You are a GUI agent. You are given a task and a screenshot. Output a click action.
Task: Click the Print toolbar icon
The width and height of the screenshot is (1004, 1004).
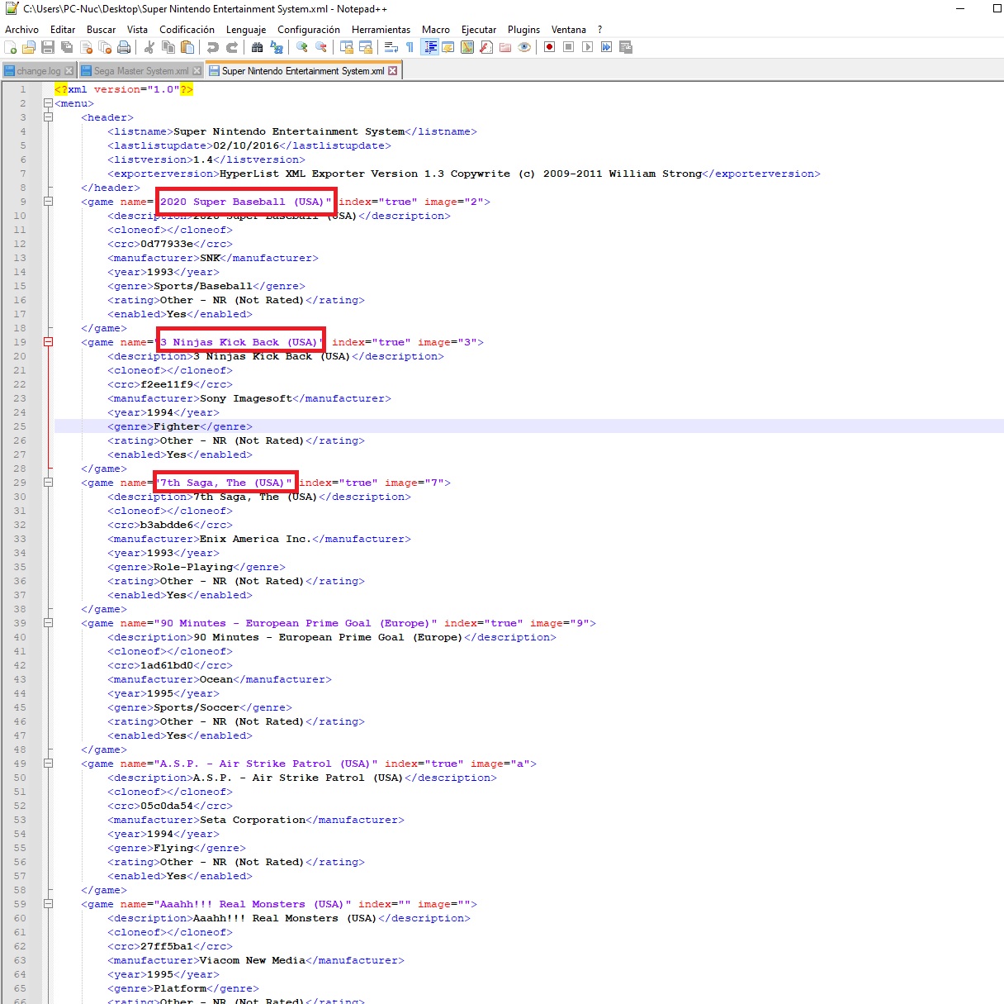click(x=124, y=47)
